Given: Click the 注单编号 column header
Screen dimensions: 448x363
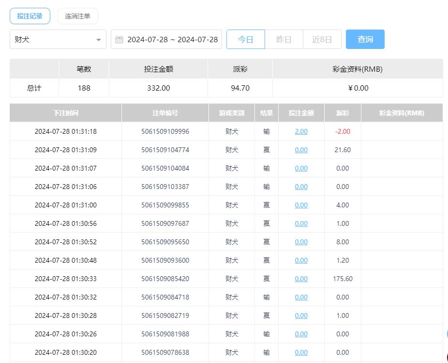Looking at the screenshot, I should point(165,113).
